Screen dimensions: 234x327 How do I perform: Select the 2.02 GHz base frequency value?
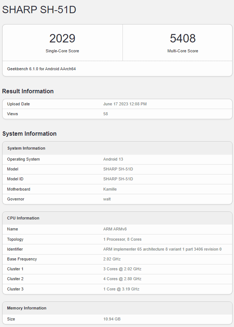click(x=112, y=259)
